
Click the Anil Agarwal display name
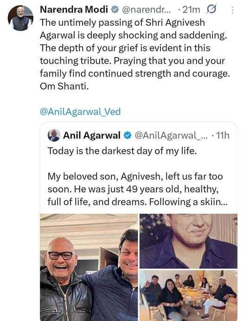tap(92, 135)
